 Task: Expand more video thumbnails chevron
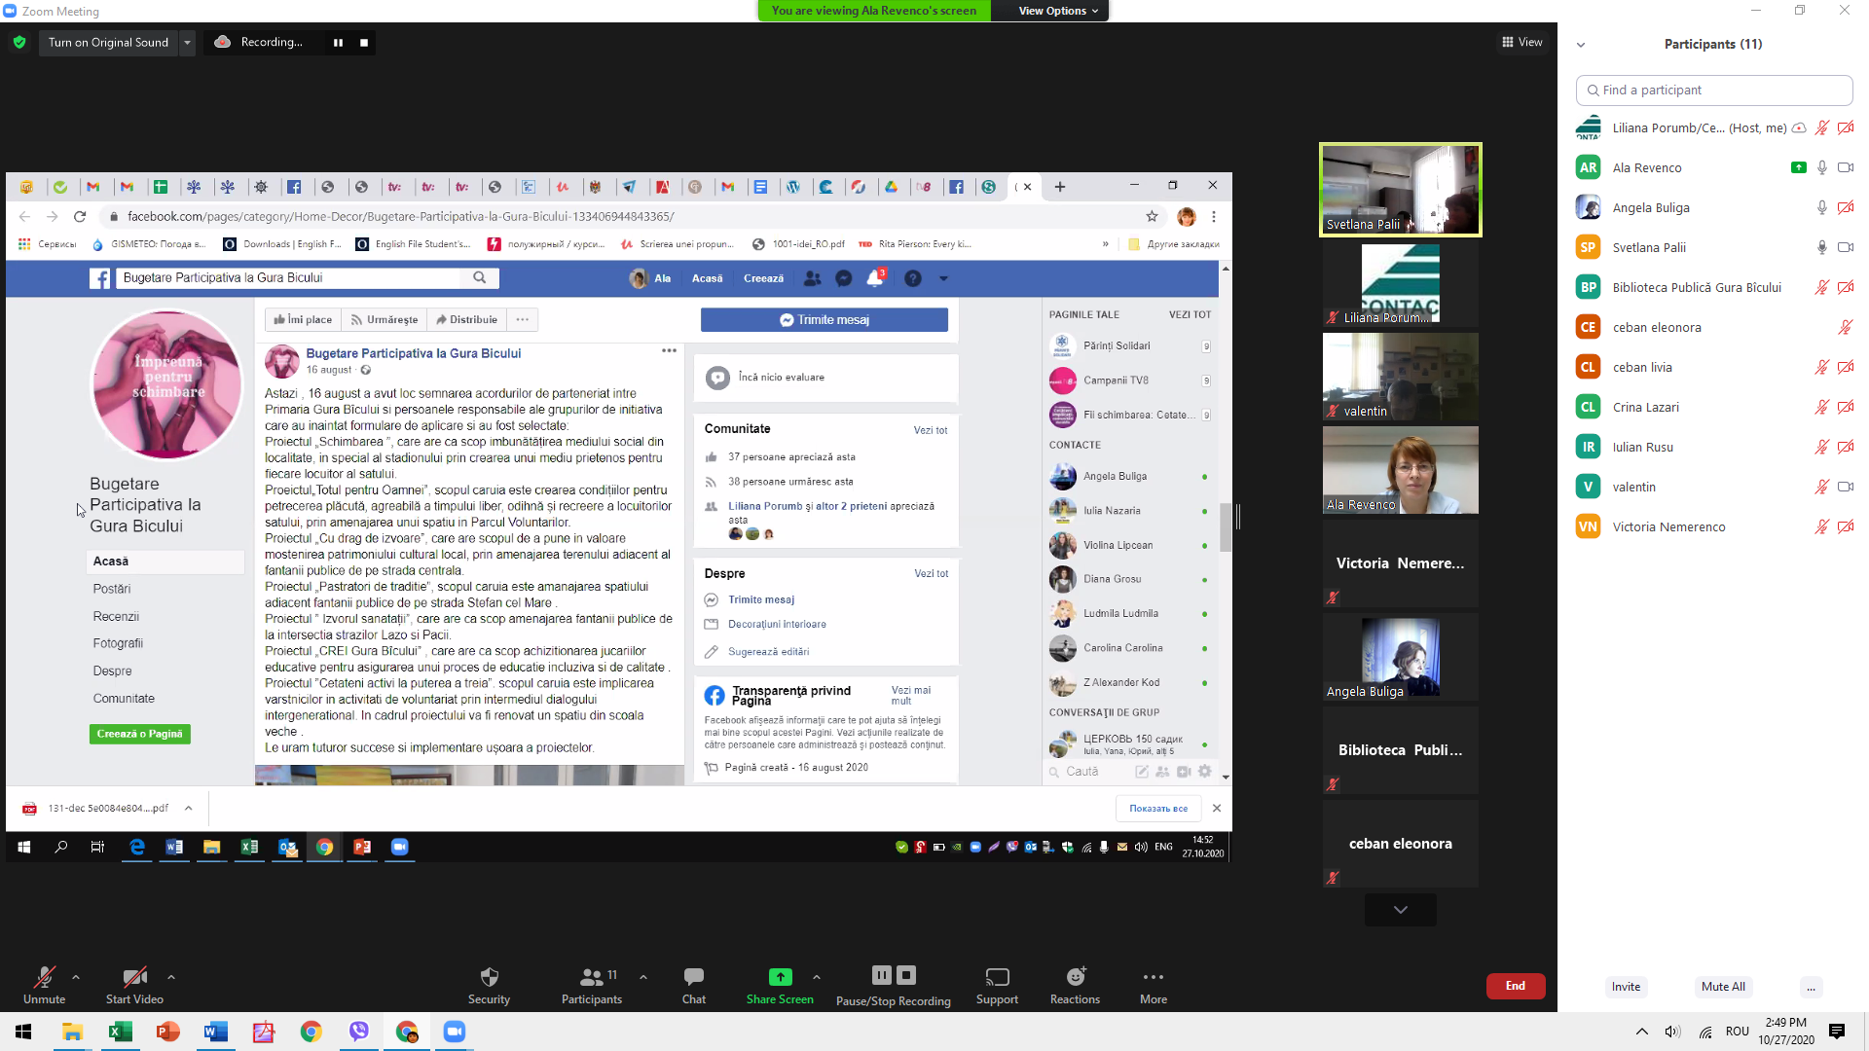[x=1400, y=910]
